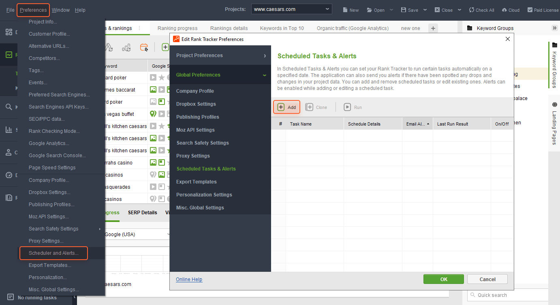The height and width of the screenshot is (305, 560).
Task: Click the Cancel button
Action: click(x=487, y=279)
